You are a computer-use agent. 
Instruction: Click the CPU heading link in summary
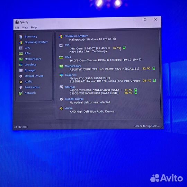pos(68,45)
